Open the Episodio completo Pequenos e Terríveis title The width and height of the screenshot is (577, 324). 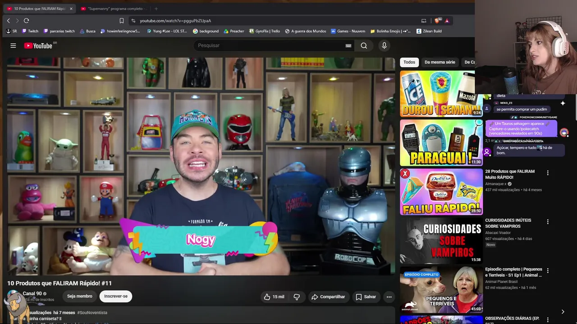click(513, 272)
